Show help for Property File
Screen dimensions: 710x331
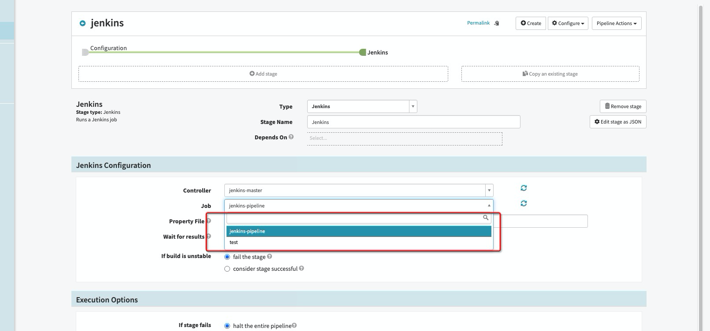208,221
